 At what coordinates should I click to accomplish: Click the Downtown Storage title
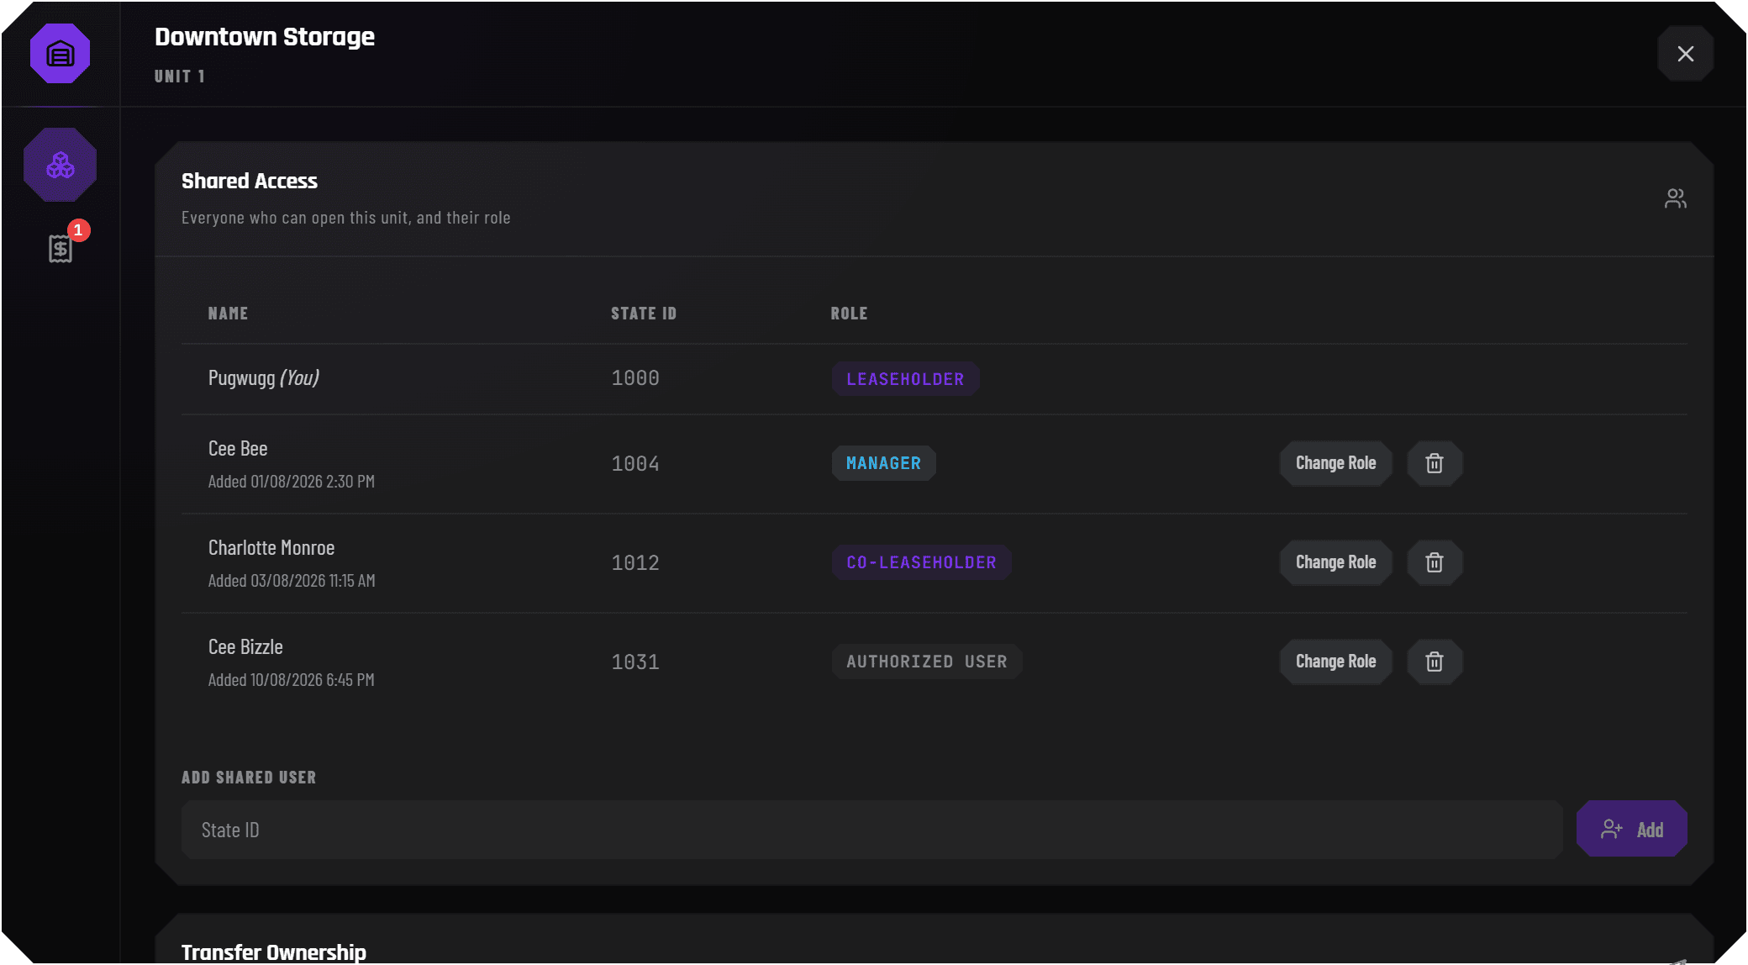point(265,37)
